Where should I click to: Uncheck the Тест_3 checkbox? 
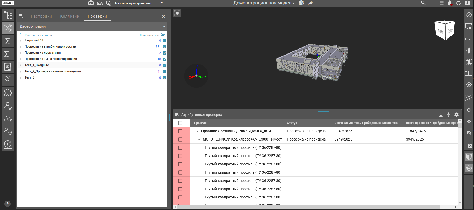pyautogui.click(x=165, y=78)
